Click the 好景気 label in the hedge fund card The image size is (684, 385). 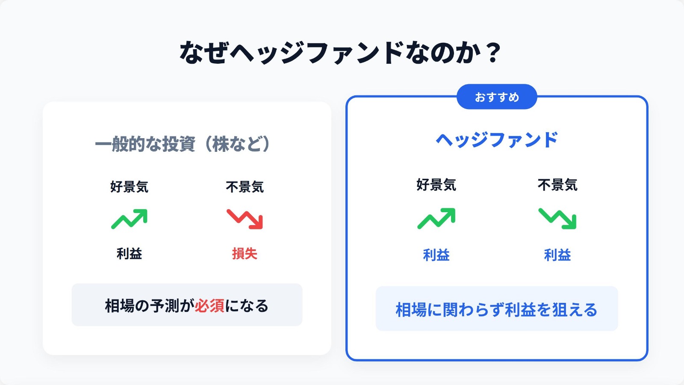click(x=436, y=185)
